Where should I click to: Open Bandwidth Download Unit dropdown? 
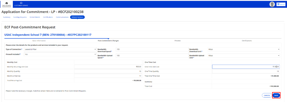pyautogui.click(x=244, y=50)
